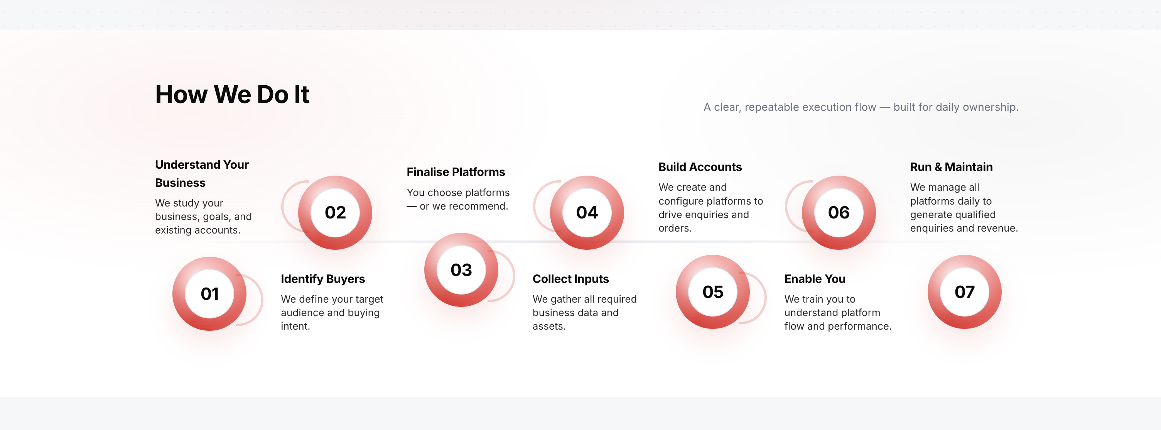Select the step 05 circle badge

coord(712,292)
